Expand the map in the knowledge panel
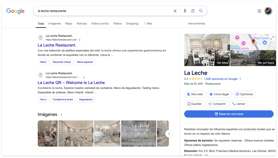The height and width of the screenshot is (158, 278). (x=272, y=38)
